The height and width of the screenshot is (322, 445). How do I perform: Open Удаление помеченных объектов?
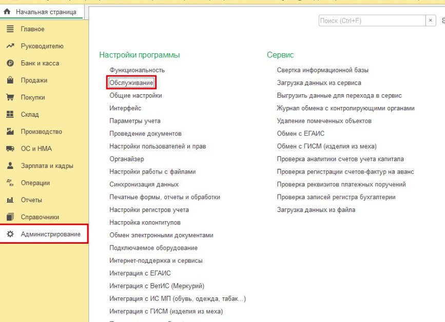click(324, 121)
